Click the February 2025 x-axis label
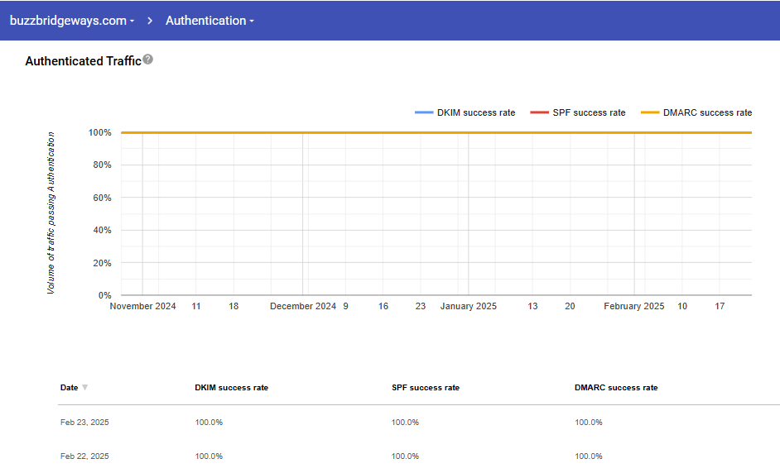Screen dimensions: 780x473 (633, 306)
